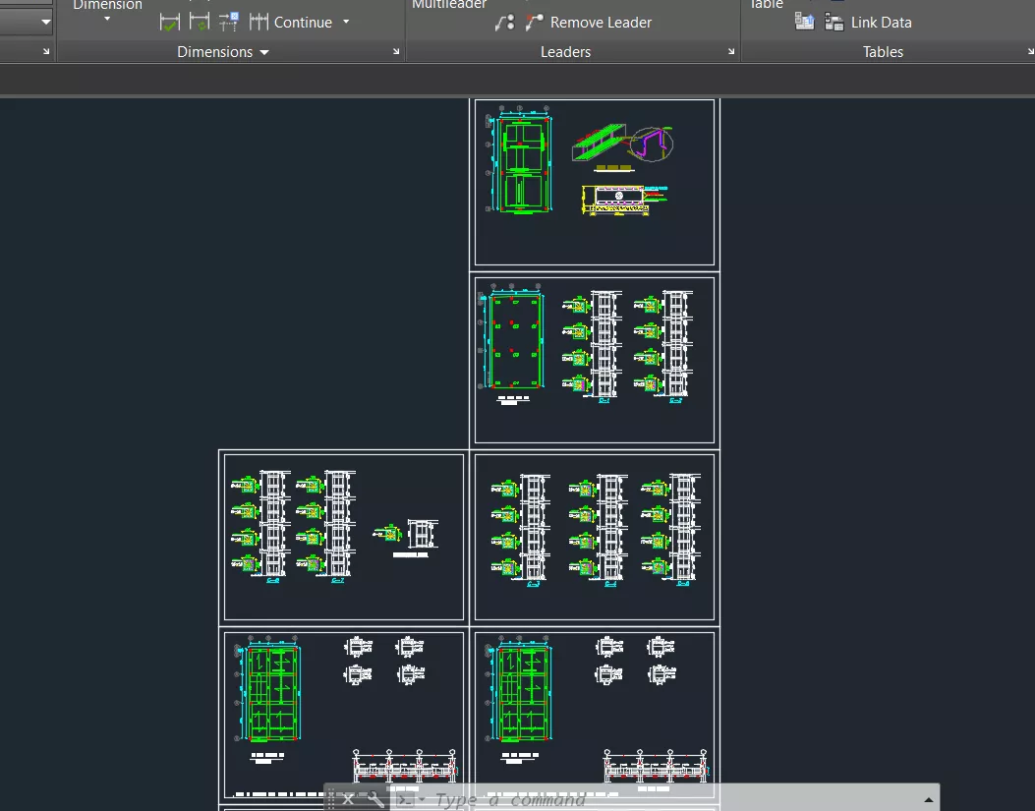Click the Tables panel title
1035x811 pixels.
point(883,52)
